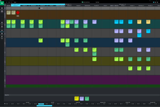
Task: Click the middle monitor icon at top right
Action: (x=155, y=2)
